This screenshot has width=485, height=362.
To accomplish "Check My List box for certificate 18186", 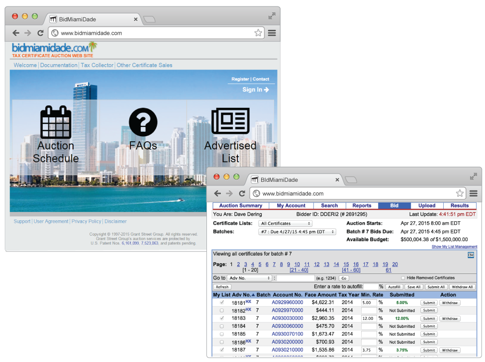I will [222, 342].
